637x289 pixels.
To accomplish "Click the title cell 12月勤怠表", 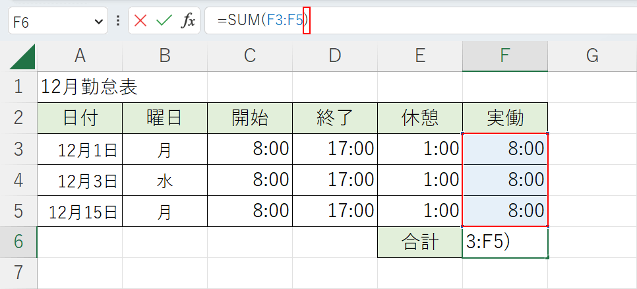I will (x=89, y=86).
